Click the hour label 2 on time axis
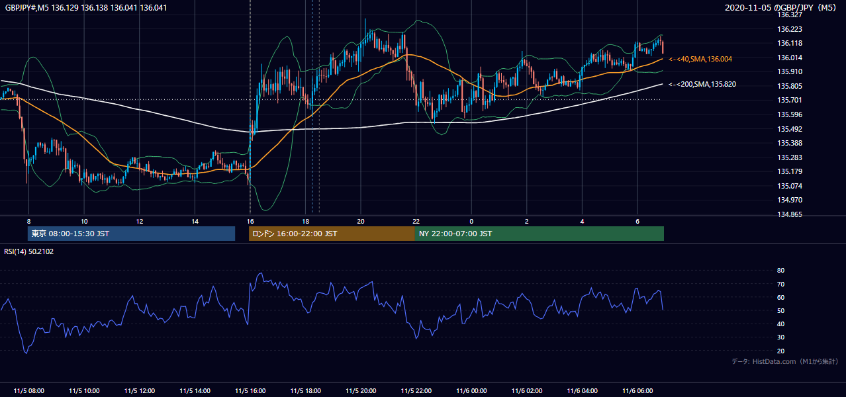The width and height of the screenshot is (846, 397). (526, 221)
